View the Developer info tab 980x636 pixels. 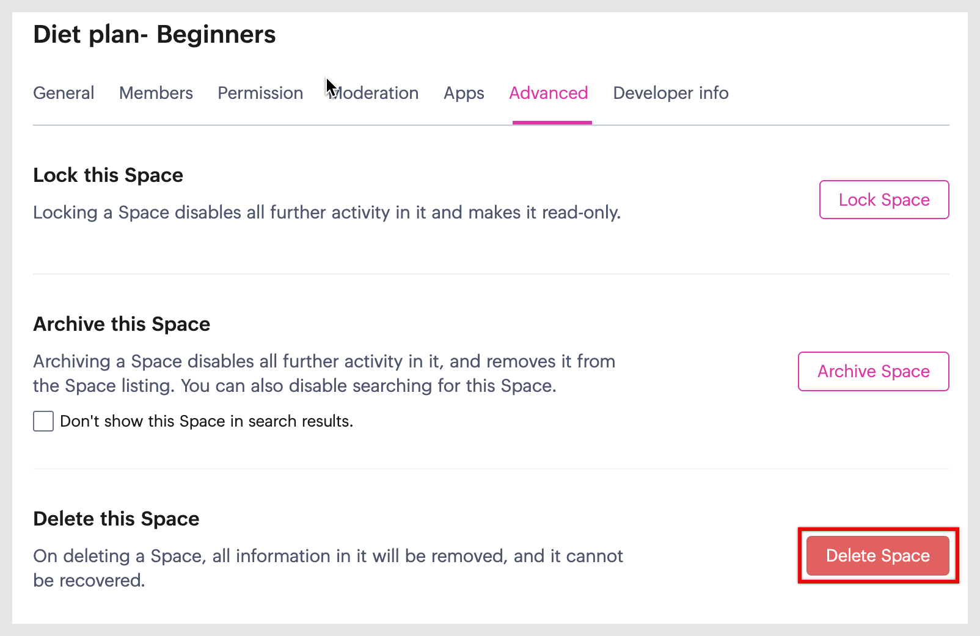point(670,93)
